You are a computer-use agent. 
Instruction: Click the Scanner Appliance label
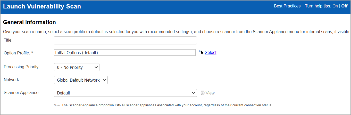pyautogui.click(x=22, y=92)
